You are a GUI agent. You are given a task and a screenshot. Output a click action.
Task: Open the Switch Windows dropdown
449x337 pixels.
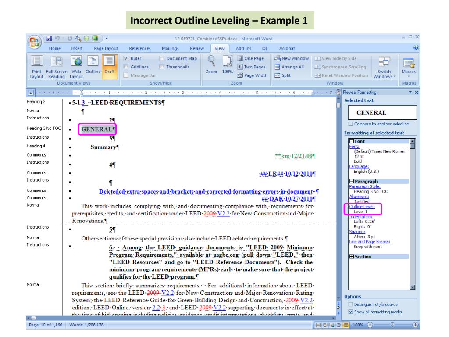[x=384, y=67]
